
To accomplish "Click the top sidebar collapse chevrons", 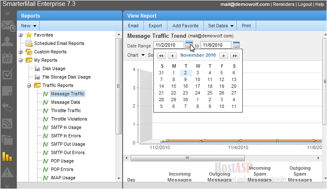I will click(7, 13).
